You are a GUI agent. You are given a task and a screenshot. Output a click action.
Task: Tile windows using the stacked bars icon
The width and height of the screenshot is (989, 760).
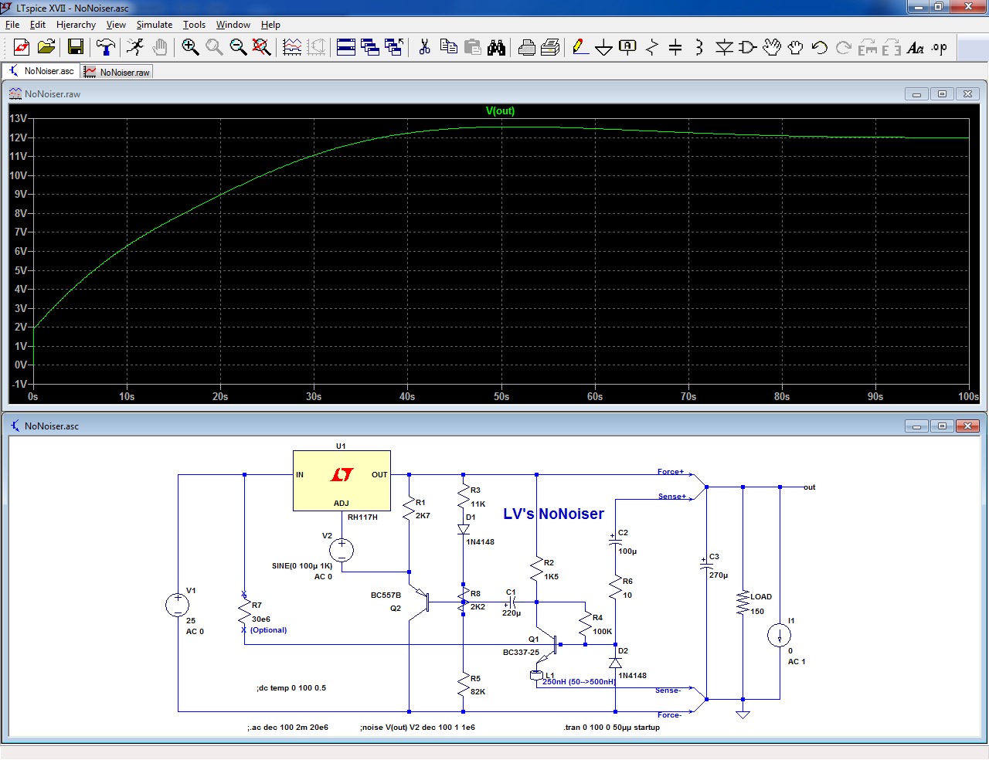point(346,47)
